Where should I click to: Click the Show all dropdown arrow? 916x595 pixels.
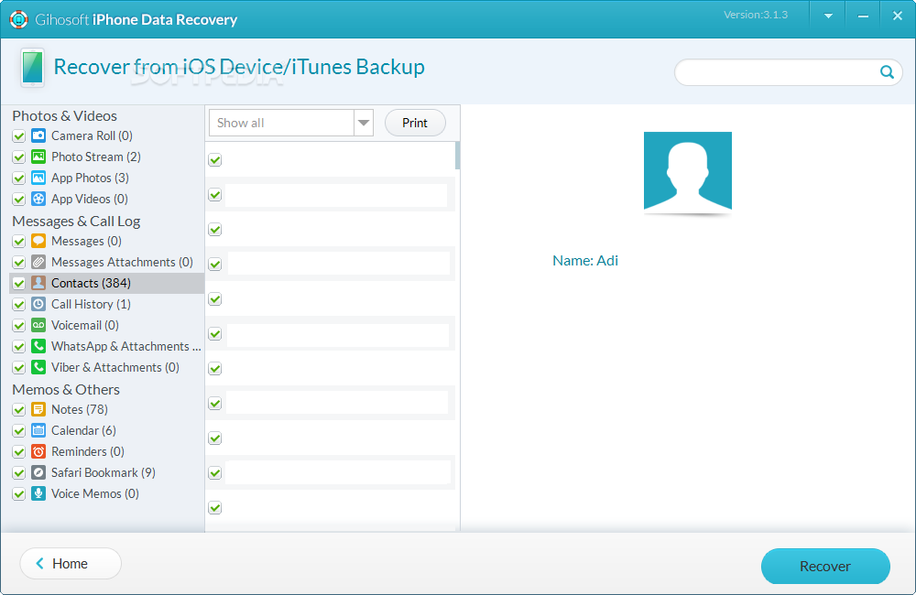click(364, 123)
